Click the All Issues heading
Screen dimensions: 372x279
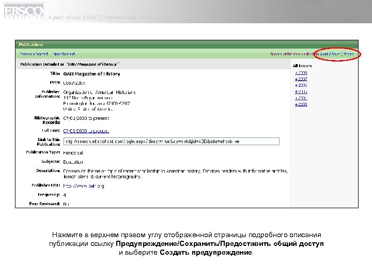(x=302, y=66)
